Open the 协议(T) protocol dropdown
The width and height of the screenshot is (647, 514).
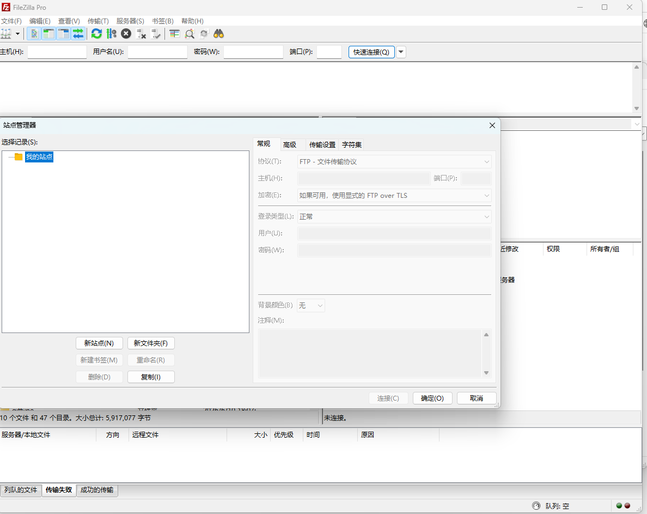(394, 162)
